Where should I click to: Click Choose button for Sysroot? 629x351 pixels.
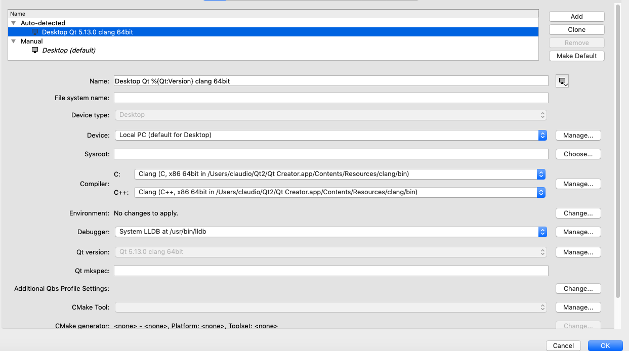(578, 154)
